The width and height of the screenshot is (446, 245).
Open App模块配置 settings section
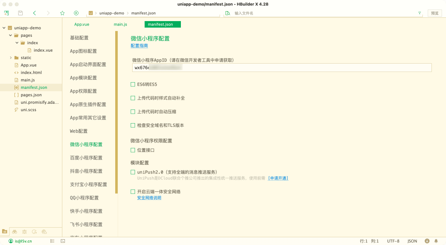point(83,78)
